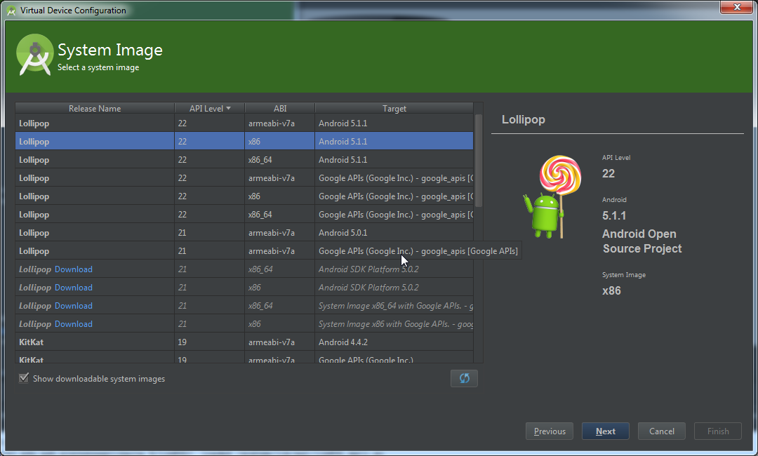The width and height of the screenshot is (758, 456).
Task: Select Lollipop 22 x86_64 Google APIs row
Action: tap(244, 215)
